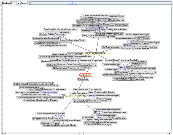Click the Radius value field showing 6
Image resolution: width=173 pixels, height=135 pixels.
pos(13,3)
